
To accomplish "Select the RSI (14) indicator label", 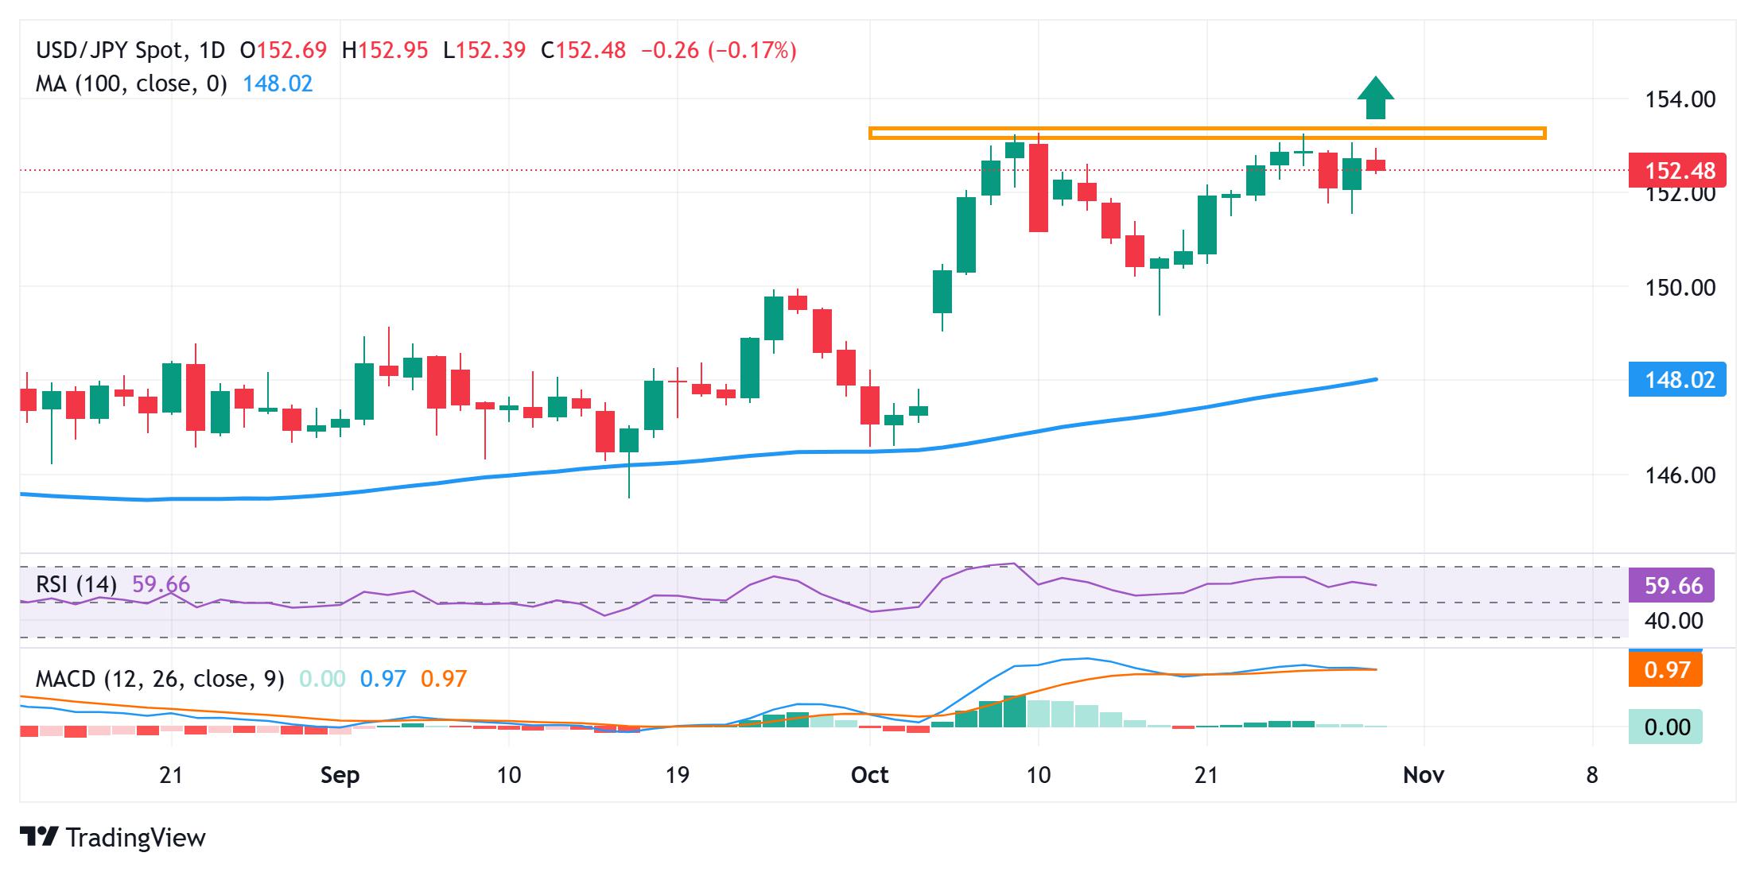I will pyautogui.click(x=76, y=585).
